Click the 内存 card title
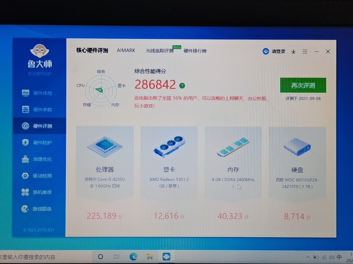 click(x=233, y=170)
